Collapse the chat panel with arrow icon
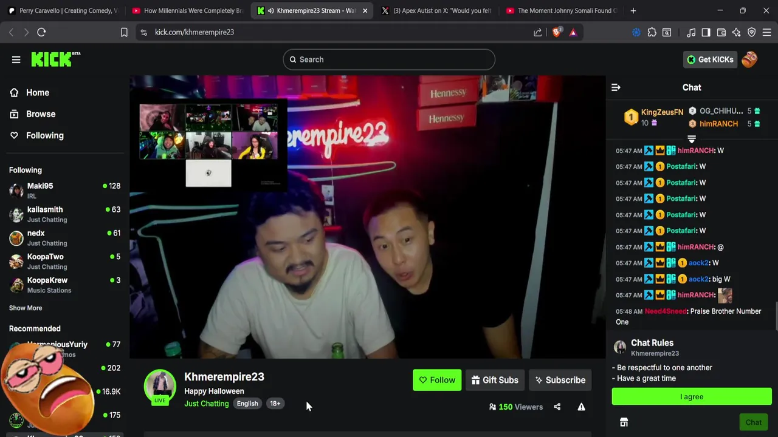This screenshot has width=778, height=437. 616,87
